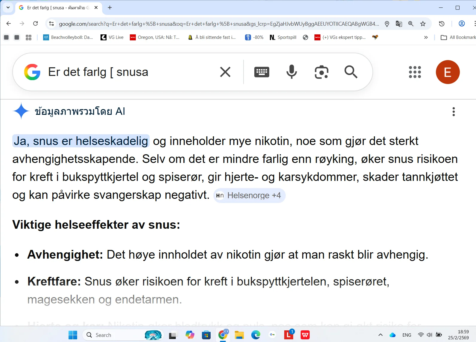
Task: Open '(+) VGs ekspert tipp' bookmark
Action: [340, 37]
